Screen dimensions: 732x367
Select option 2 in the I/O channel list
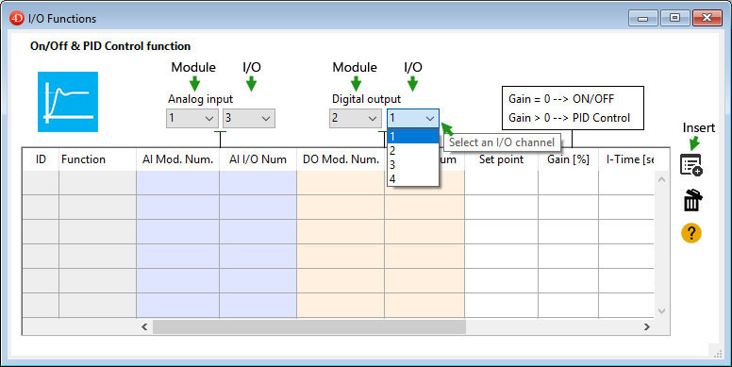[x=413, y=150]
